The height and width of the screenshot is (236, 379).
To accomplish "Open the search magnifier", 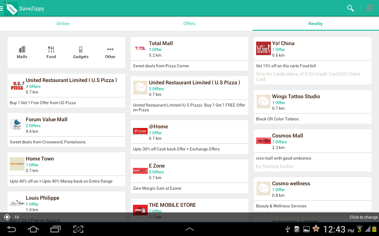I will click(351, 8).
